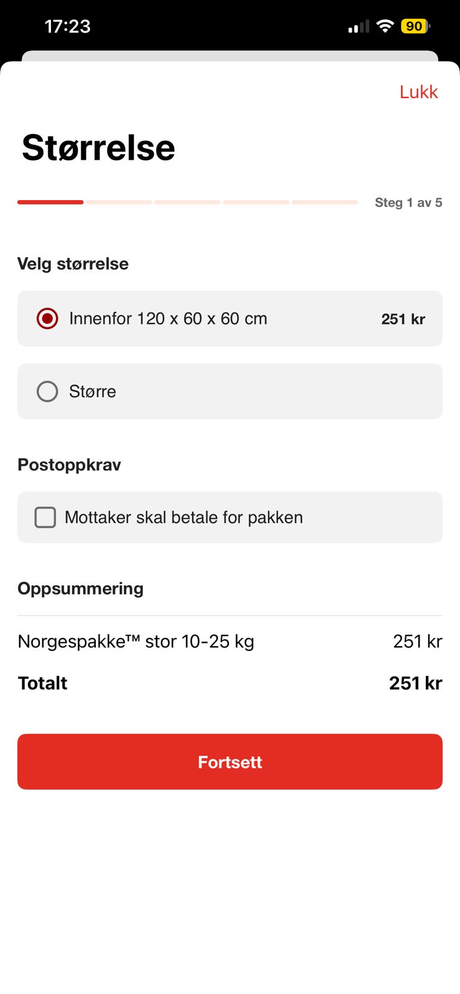Tap the Norgespakke stor 10-25 kg summary row
The height and width of the screenshot is (994, 460).
230,641
